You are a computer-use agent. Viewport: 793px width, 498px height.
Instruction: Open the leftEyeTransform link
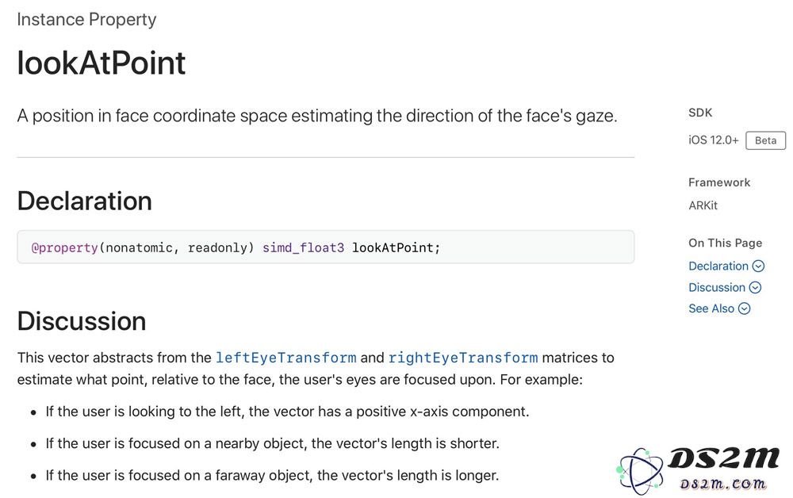coord(285,358)
